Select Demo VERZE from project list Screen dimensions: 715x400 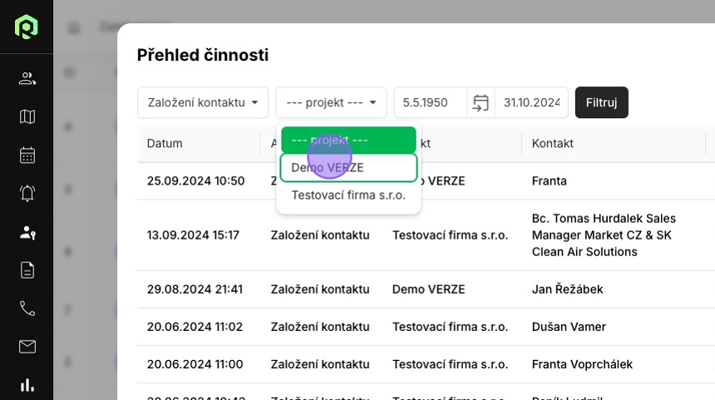[x=348, y=167]
